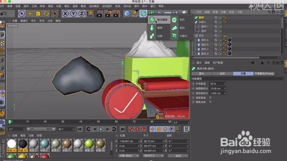Toggle position keyframe channel icon
287x161 pixels.
pyautogui.click(x=152, y=129)
